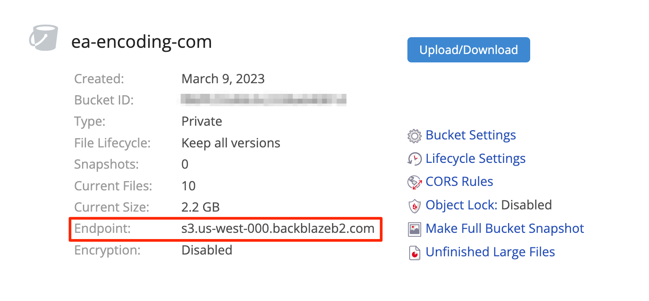Click the s3.us-west-000.backblazeb2.com endpoint text

click(278, 229)
